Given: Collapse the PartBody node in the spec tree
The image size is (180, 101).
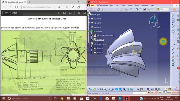Looking at the screenshot, I should [x=89, y=31].
